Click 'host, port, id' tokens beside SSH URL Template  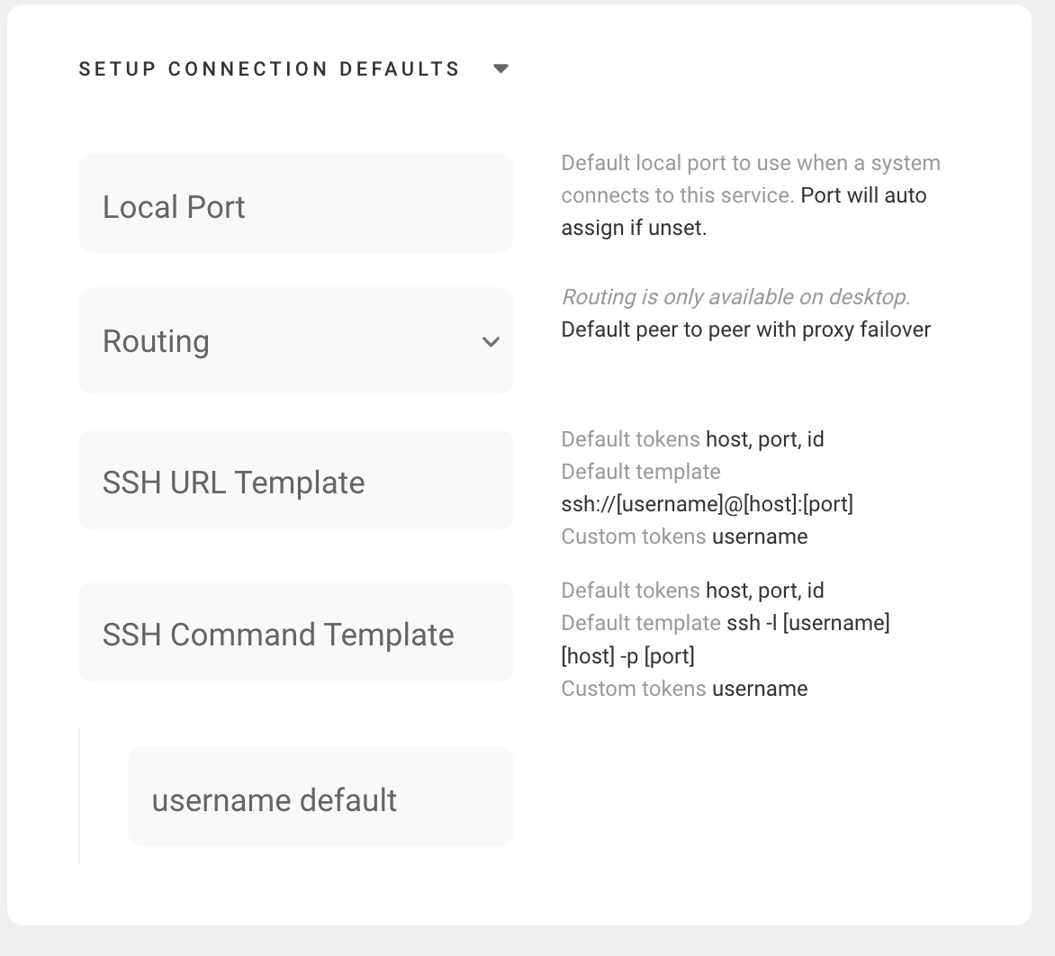765,439
